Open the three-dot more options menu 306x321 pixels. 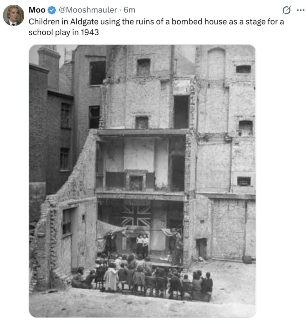(x=300, y=10)
